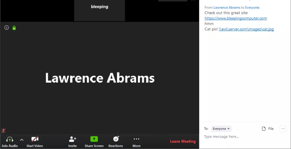The height and width of the screenshot is (149, 291).
Task: Click the Join Audio headphones icon
Action: point(10,139)
